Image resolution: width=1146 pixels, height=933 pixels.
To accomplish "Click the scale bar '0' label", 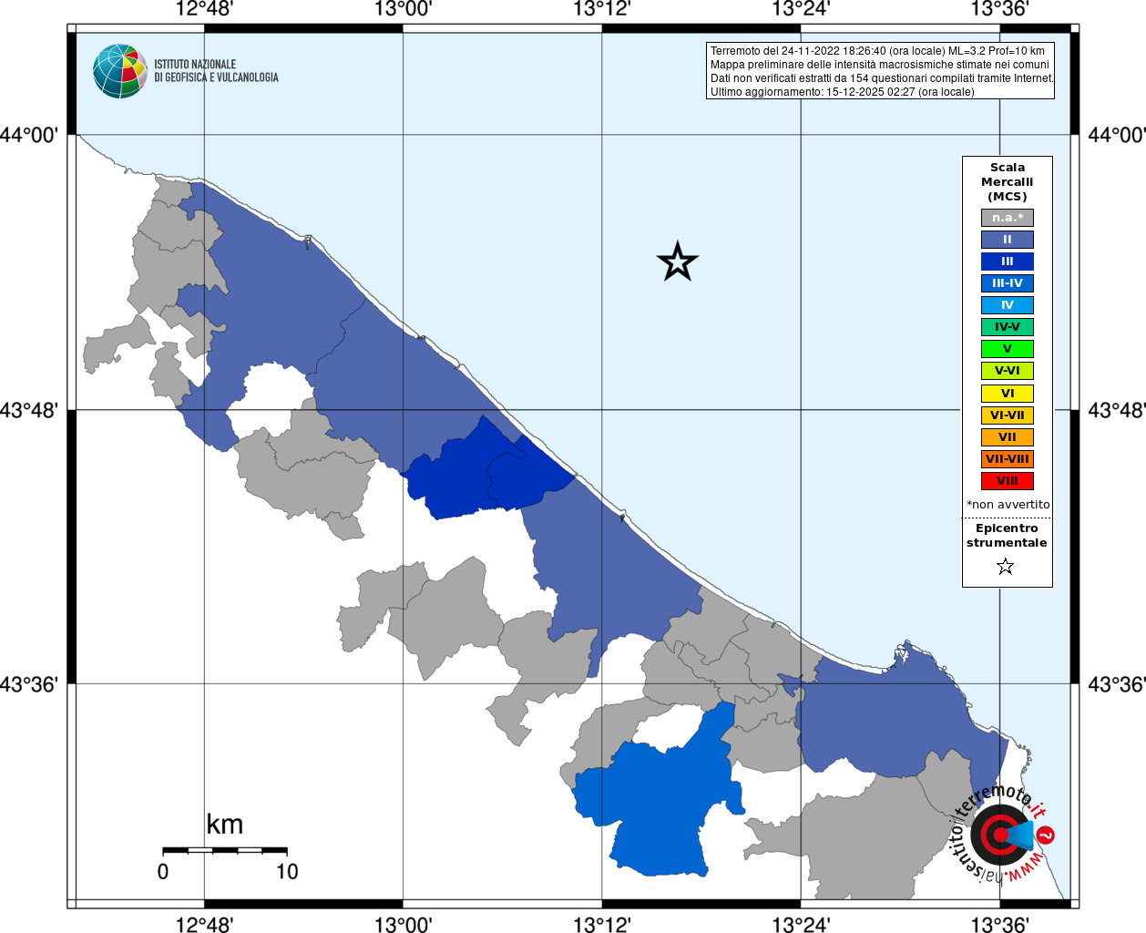I will click(163, 872).
